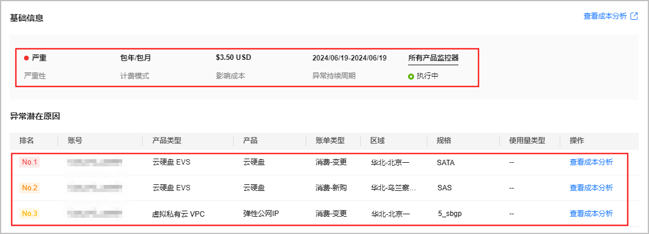The width and height of the screenshot is (649, 234).
Task: Click the 区域 column header
Action: 378,141
